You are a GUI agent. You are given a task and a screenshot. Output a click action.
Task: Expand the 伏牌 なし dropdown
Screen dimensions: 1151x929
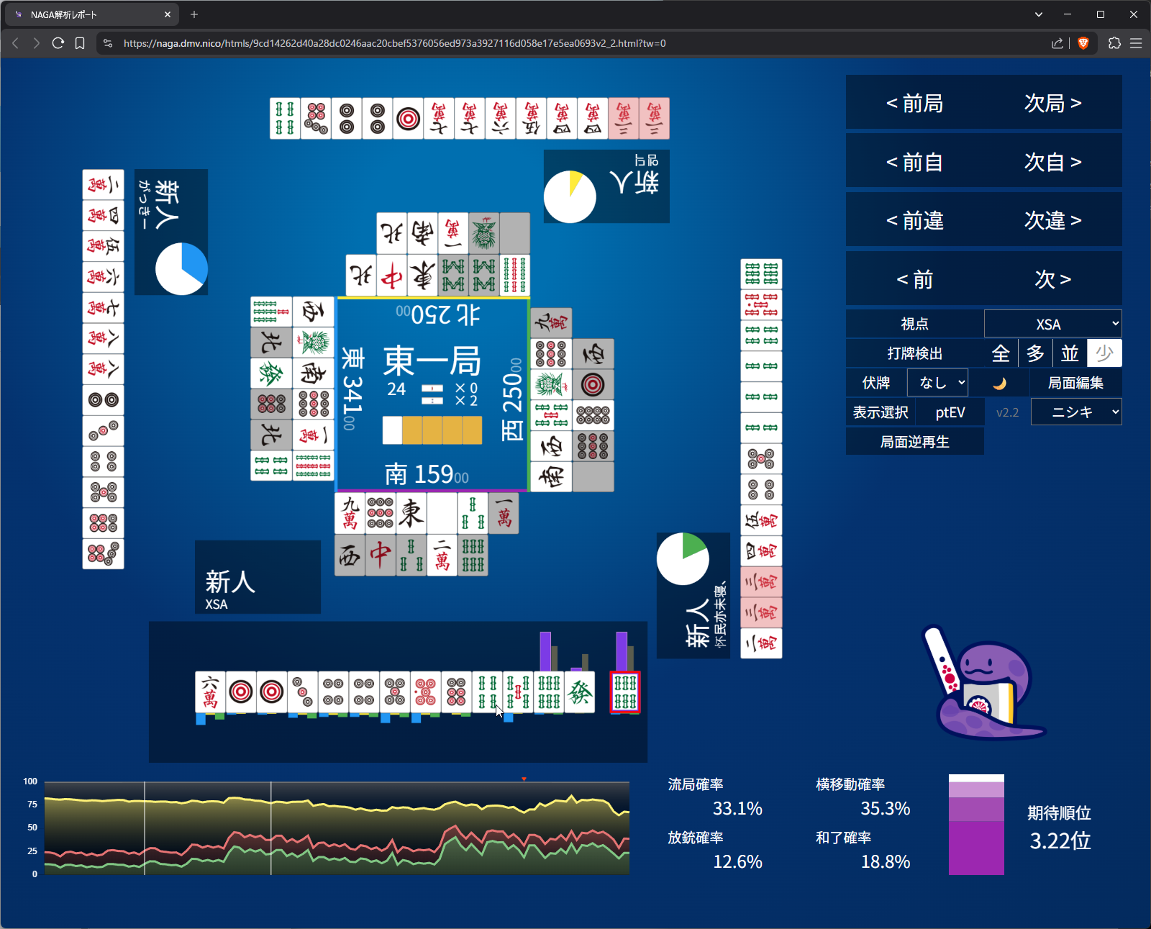[x=937, y=383]
